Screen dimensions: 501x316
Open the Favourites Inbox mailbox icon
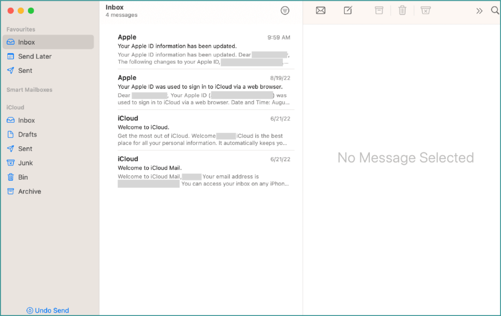[11, 42]
